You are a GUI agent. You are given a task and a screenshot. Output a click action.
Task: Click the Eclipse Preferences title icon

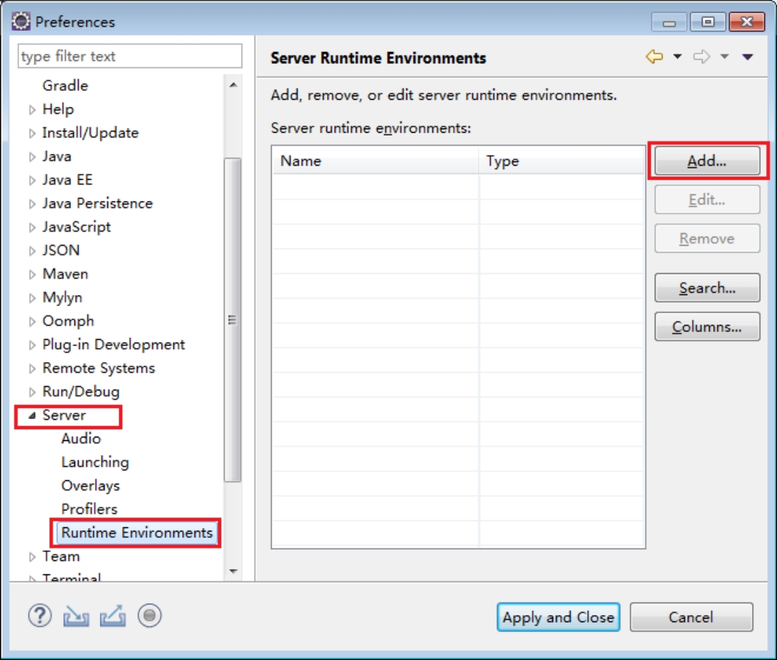coord(21,21)
